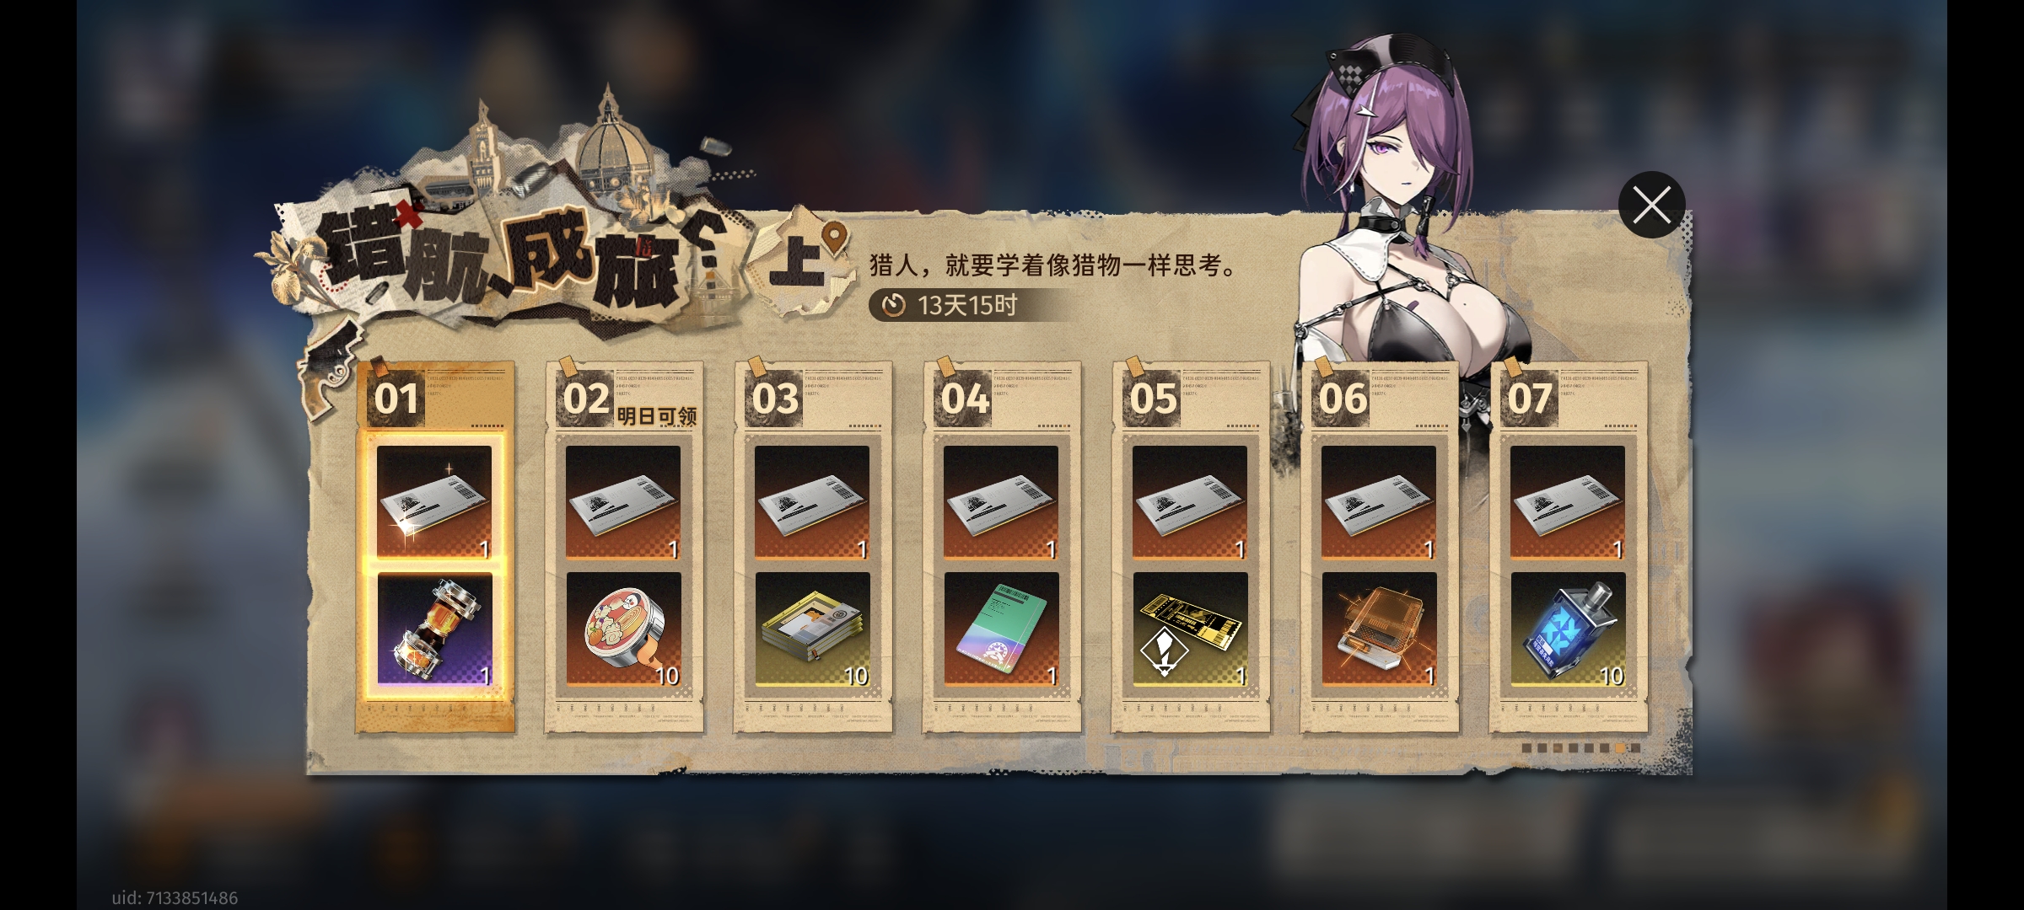Tap the day 07 blue battery cell

pyautogui.click(x=1568, y=629)
